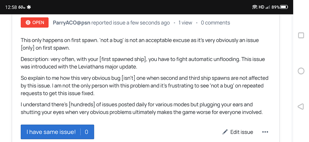309x142 pixels.
Task: Open the ParryACO@psn user profile link
Action: point(71,22)
